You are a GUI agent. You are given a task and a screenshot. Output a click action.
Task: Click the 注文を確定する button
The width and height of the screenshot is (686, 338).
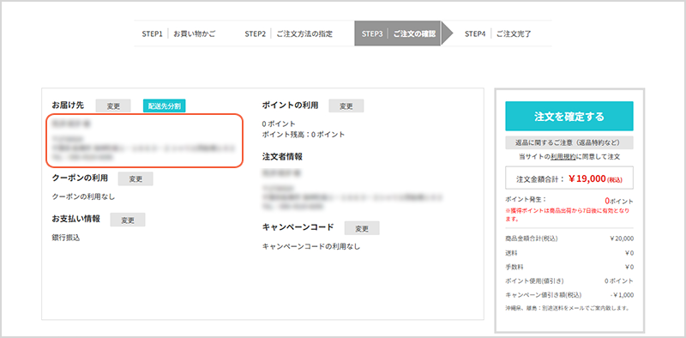[569, 116]
